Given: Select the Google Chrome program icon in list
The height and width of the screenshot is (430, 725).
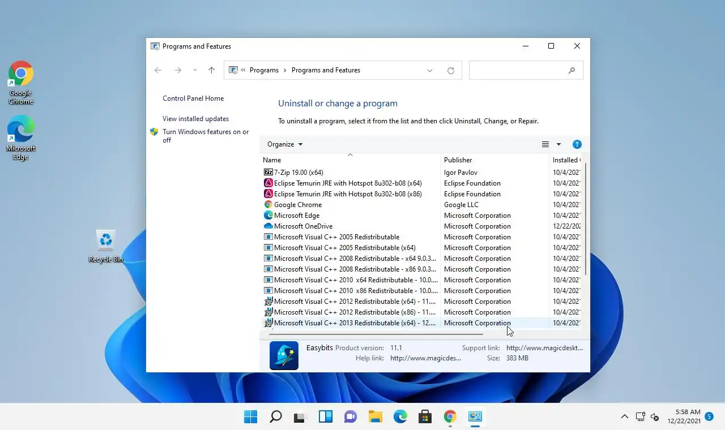Looking at the screenshot, I should tap(268, 205).
